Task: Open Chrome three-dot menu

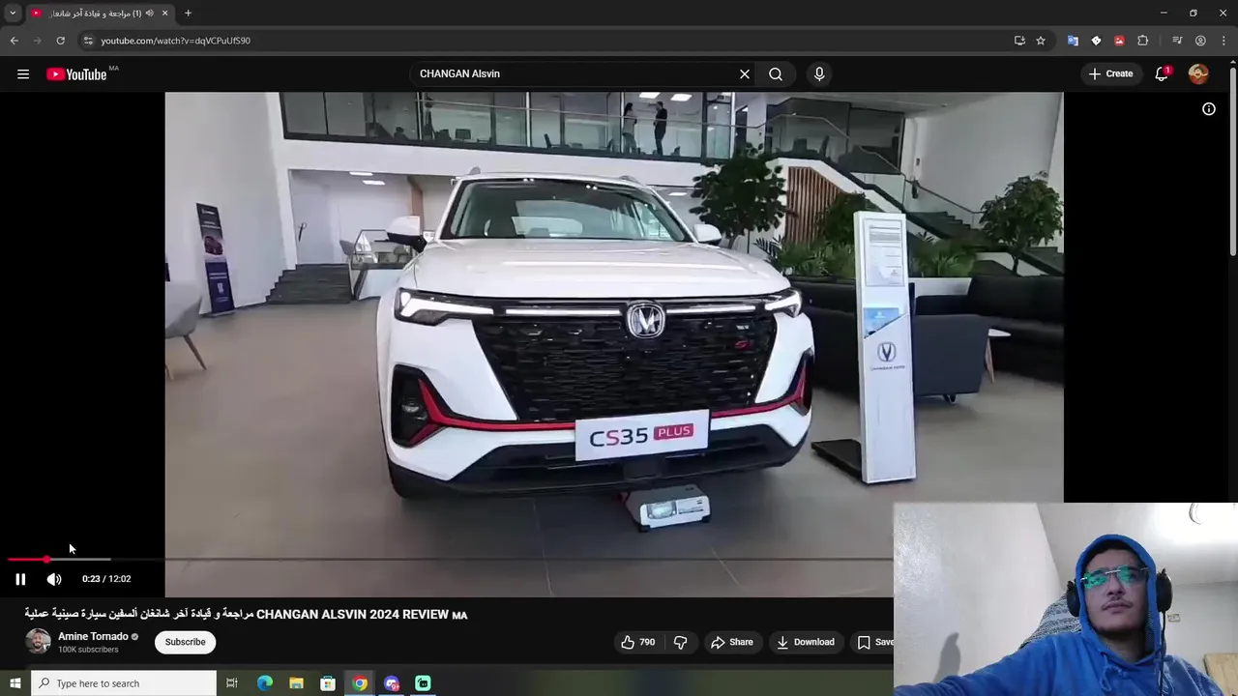Action: pyautogui.click(x=1223, y=41)
